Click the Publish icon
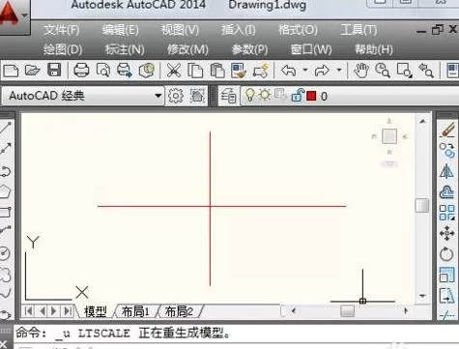 [x=125, y=71]
